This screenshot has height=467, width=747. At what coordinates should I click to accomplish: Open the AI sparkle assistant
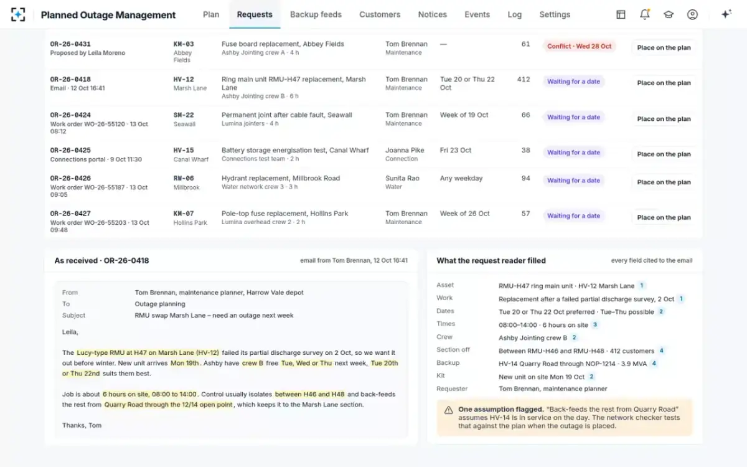pos(726,14)
